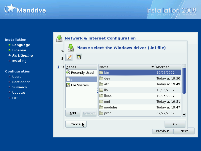Screen dimensions: 201x151
Task: Click the file system disk toolbar icon
Action: coord(79,57)
